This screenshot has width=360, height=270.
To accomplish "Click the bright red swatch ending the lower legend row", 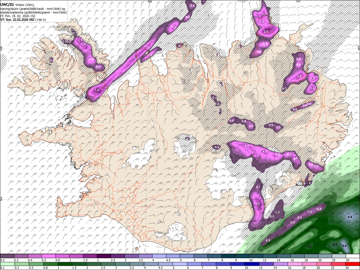I will [x=352, y=264].
